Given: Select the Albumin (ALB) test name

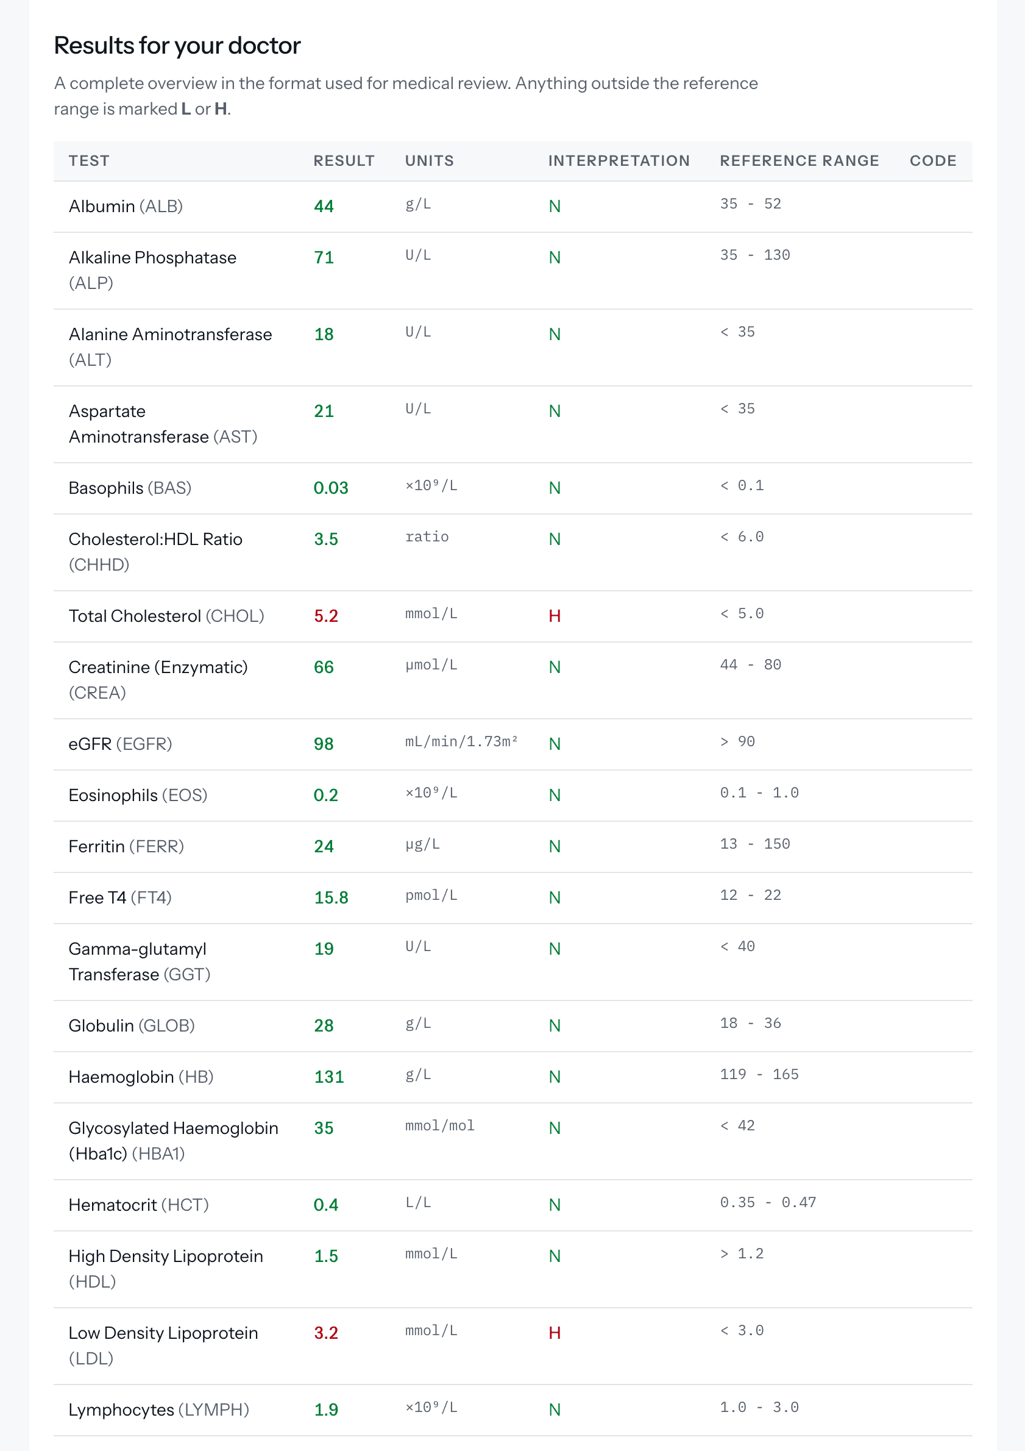Looking at the screenshot, I should click(126, 206).
